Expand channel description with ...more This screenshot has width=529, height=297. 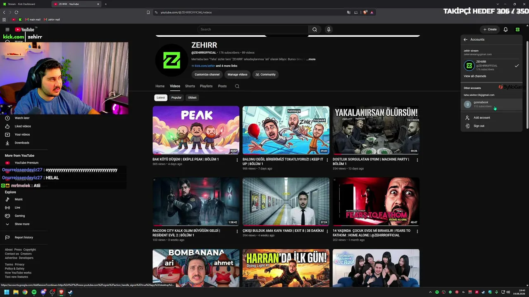[311, 59]
